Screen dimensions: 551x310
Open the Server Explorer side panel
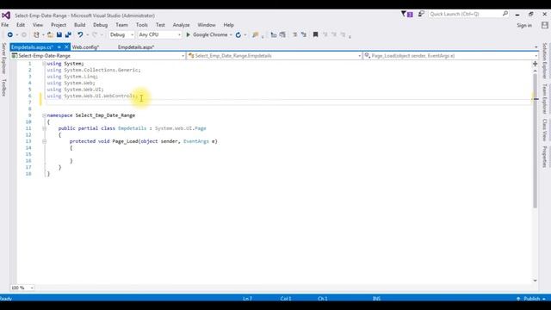[3, 59]
